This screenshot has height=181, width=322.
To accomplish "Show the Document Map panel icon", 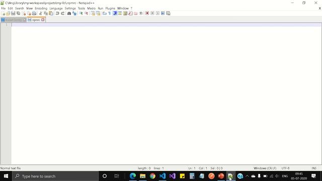I will coord(125,14).
